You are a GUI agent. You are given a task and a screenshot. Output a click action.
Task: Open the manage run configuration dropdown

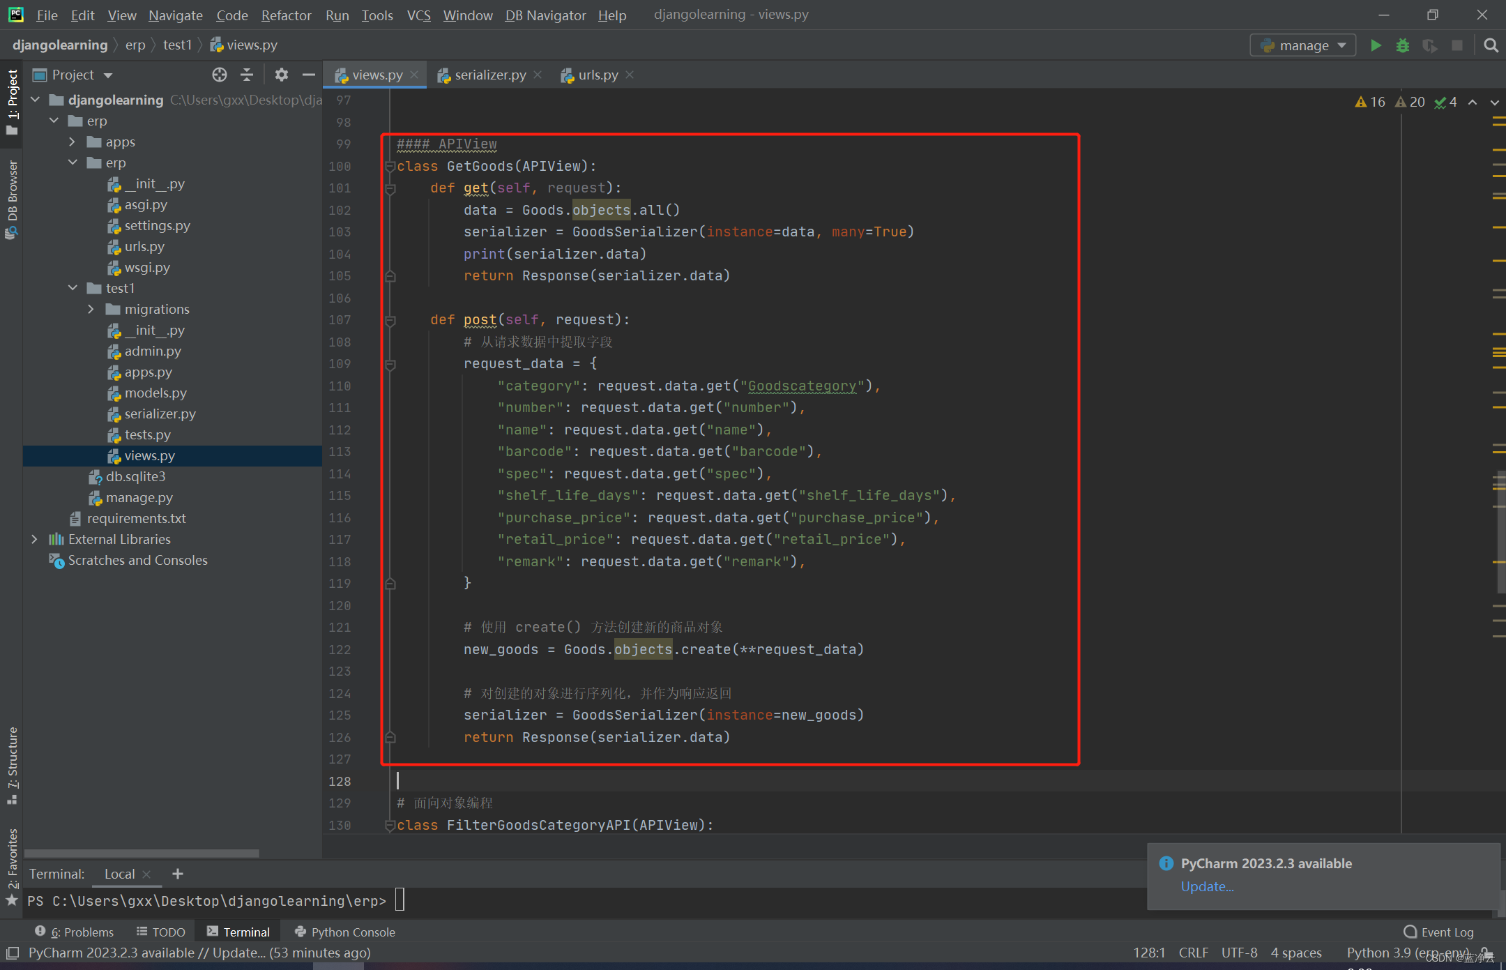[1302, 45]
